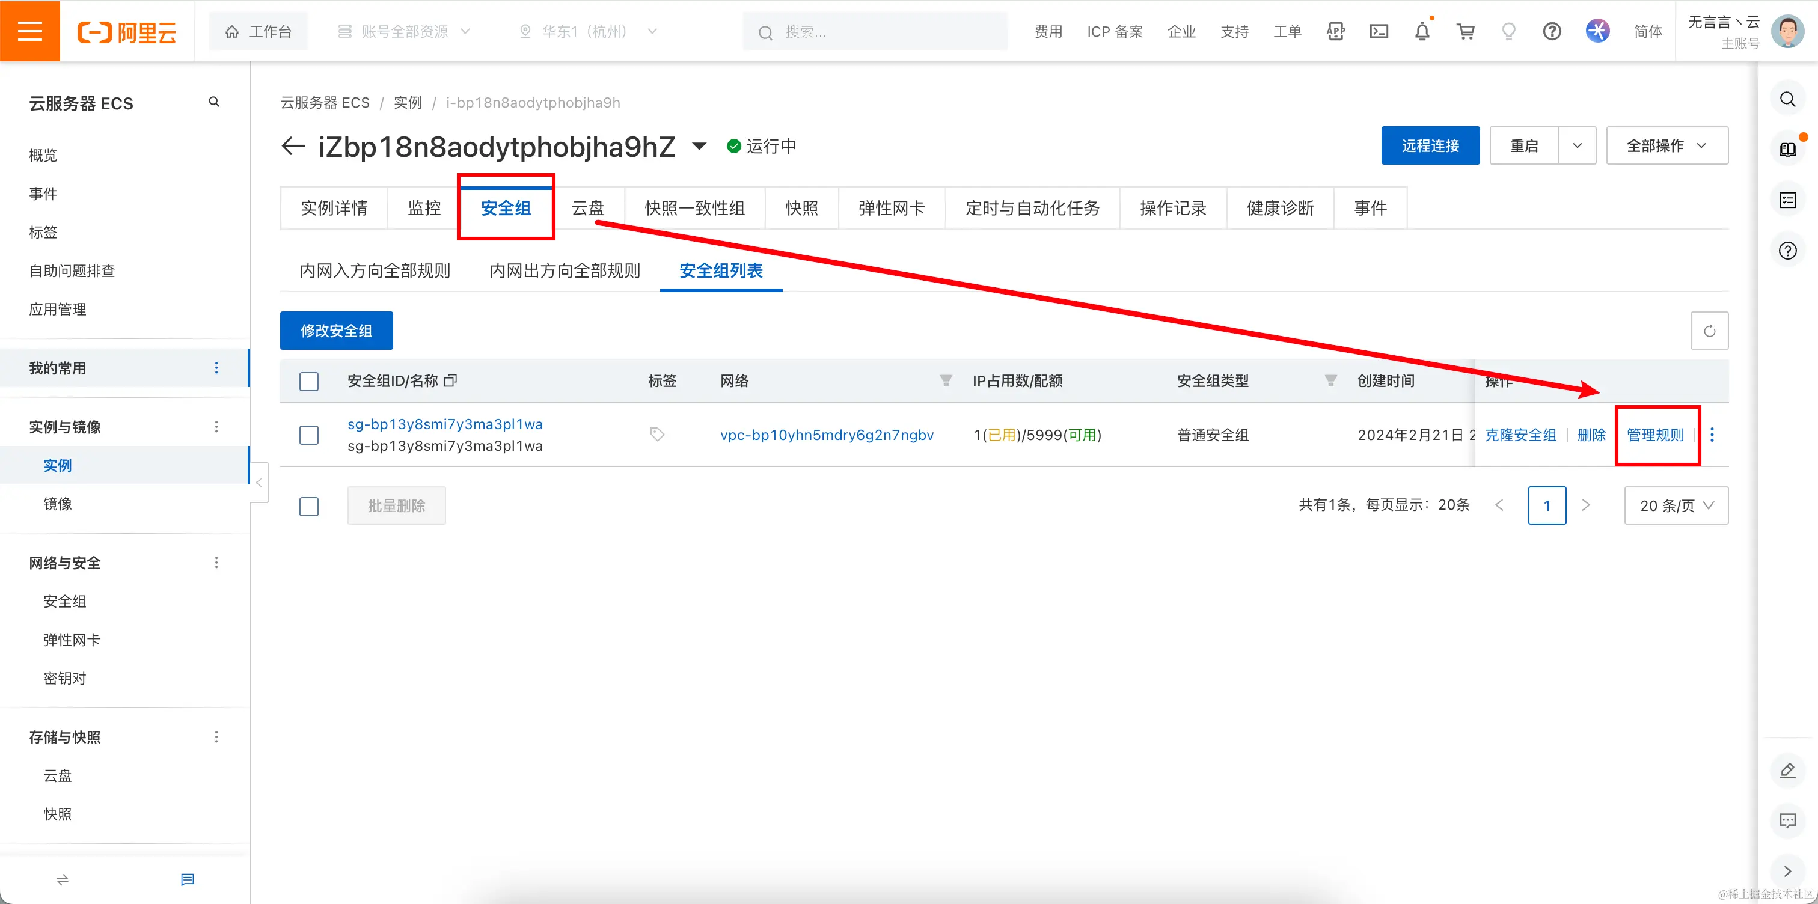Tick the select-all checkbox in the table header
The width and height of the screenshot is (1818, 904).
[309, 382]
